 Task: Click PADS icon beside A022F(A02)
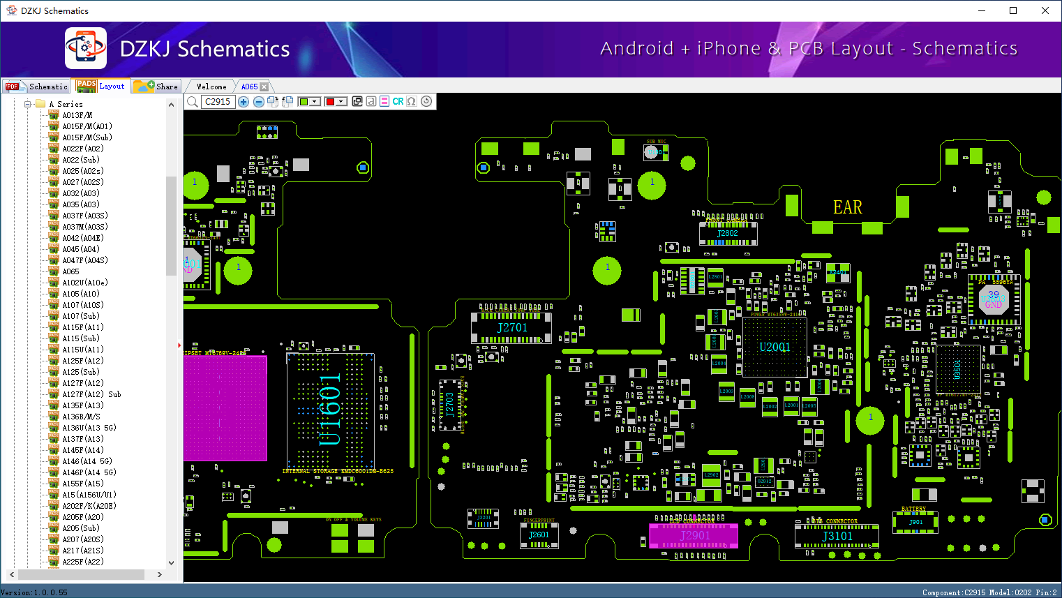pyautogui.click(x=54, y=149)
